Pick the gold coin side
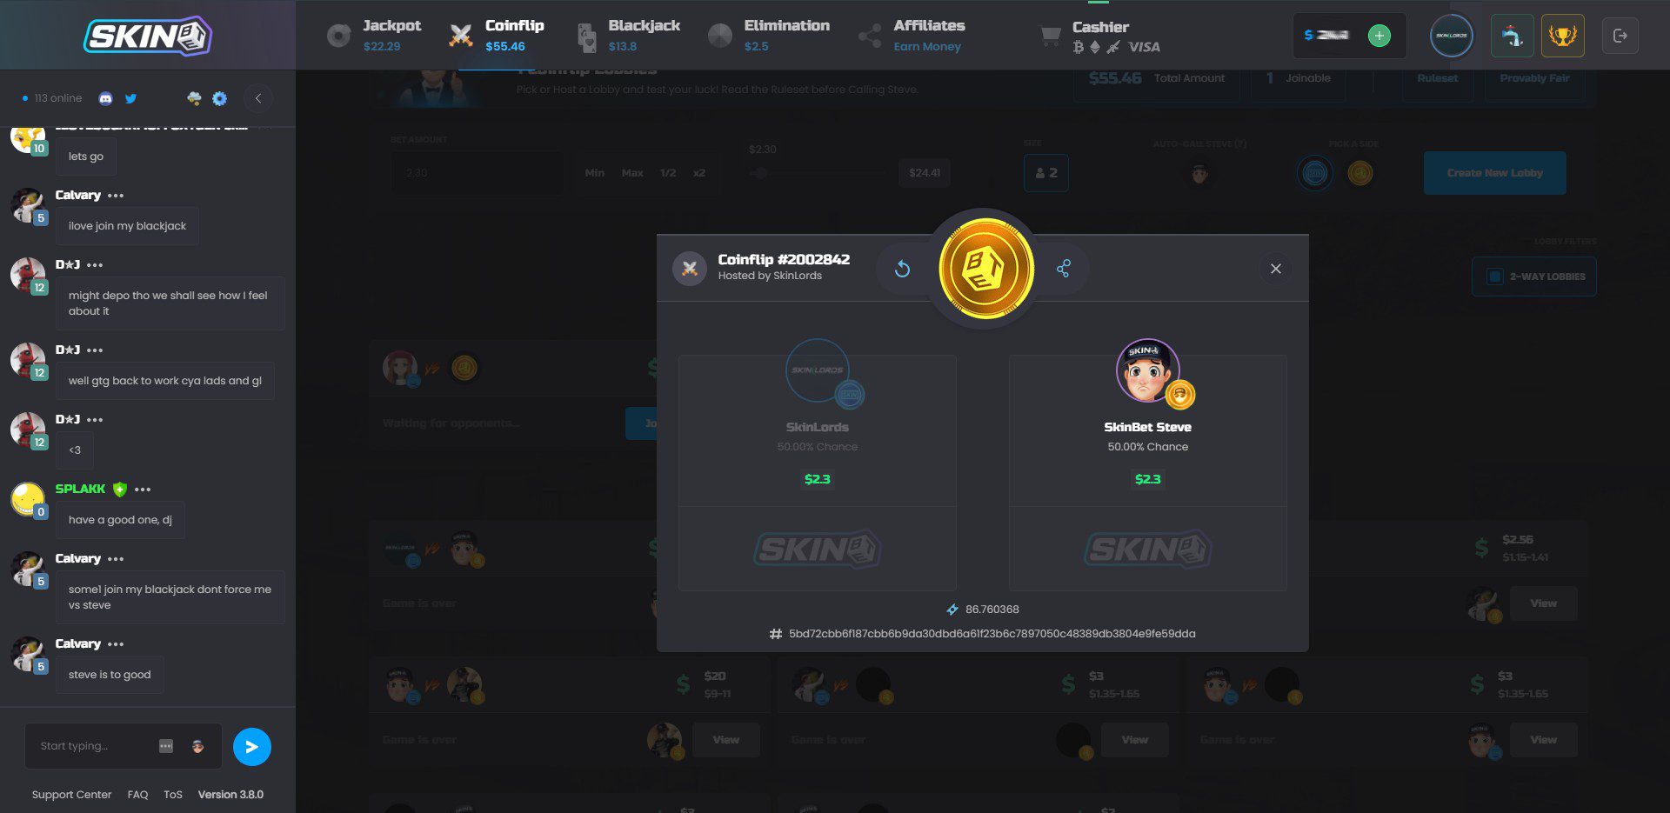The height and width of the screenshot is (813, 1670). [x=1359, y=174]
